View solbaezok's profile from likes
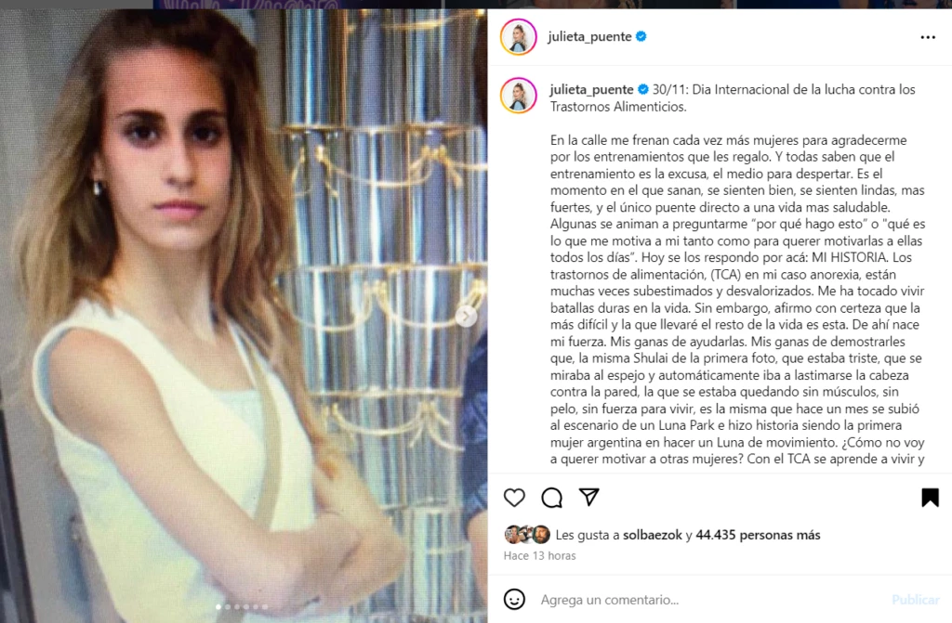The height and width of the screenshot is (623, 952). (653, 535)
